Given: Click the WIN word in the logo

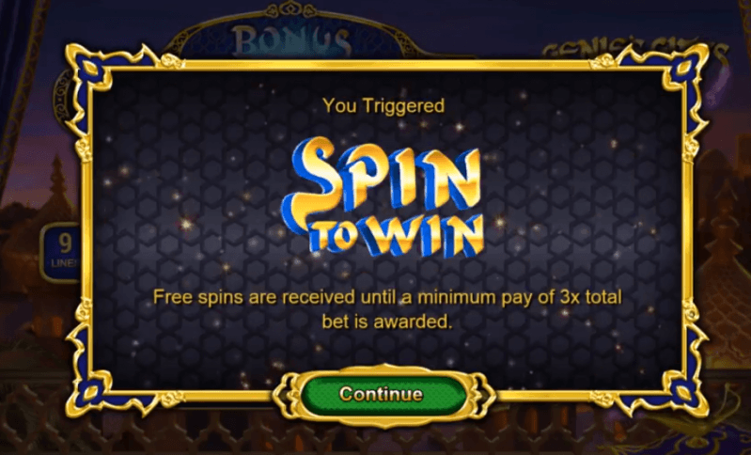Looking at the screenshot, I should (420, 236).
